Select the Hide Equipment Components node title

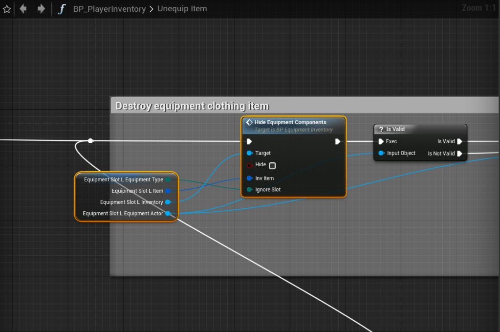[290, 122]
